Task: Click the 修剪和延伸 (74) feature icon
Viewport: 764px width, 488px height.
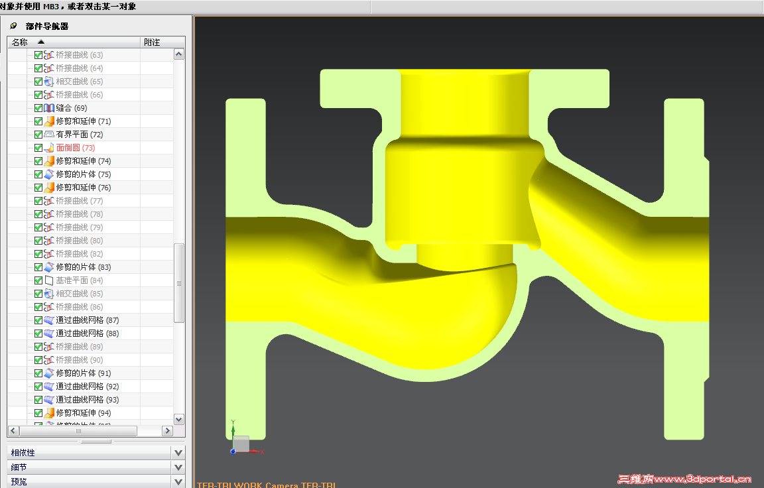Action: (x=49, y=161)
